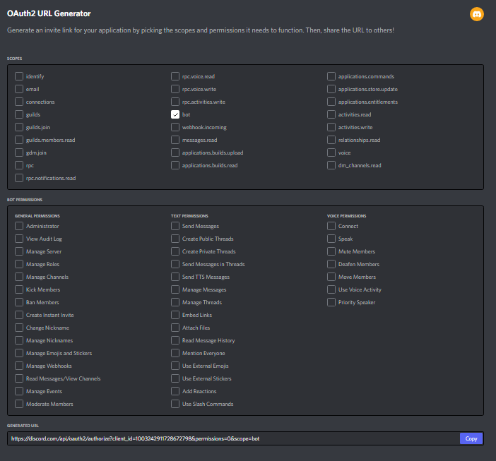Check the Kick Members permission
Screen dimensions: 496x461
point(19,289)
